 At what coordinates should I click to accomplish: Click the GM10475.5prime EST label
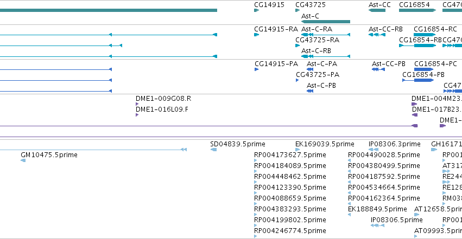pyautogui.click(x=49, y=155)
